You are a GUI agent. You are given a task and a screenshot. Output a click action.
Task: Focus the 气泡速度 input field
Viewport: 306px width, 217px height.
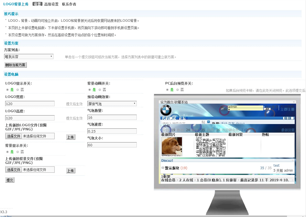click(x=112, y=131)
